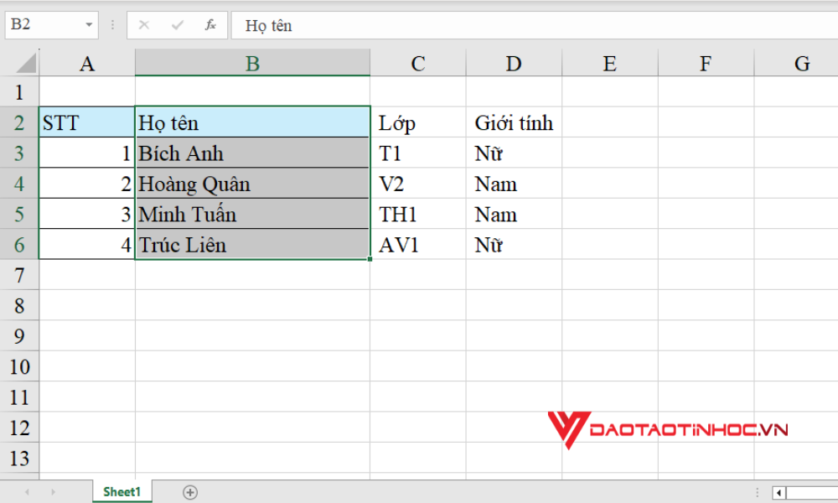Viewport: 838px width, 503px height.
Task: Select column G header
Action: click(x=796, y=63)
